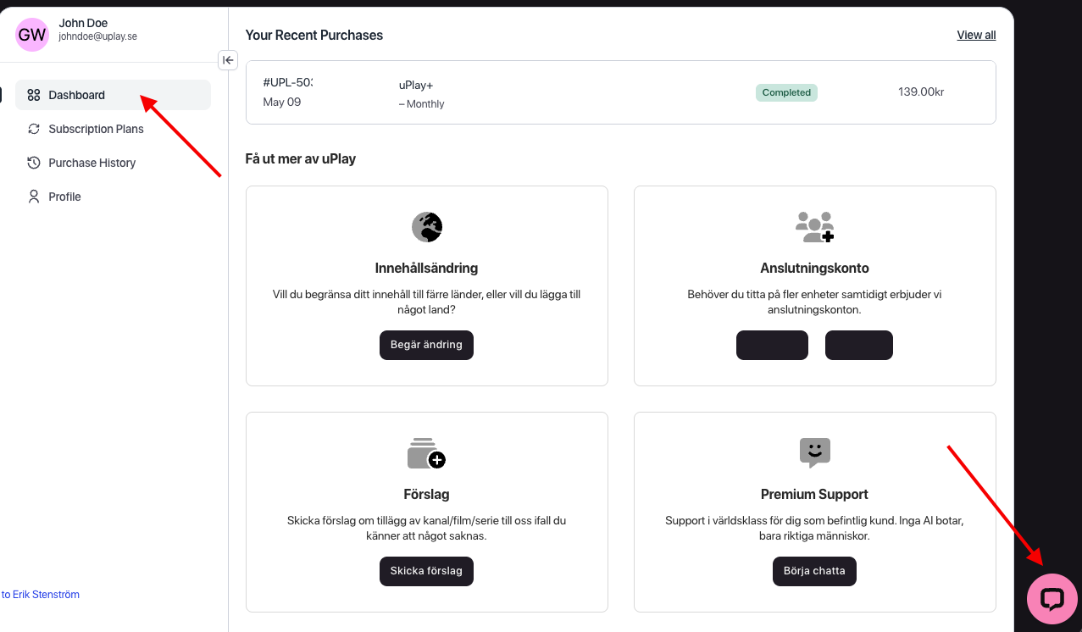
Task: Click the Your Recent Purchases heading
Action: [x=314, y=35]
